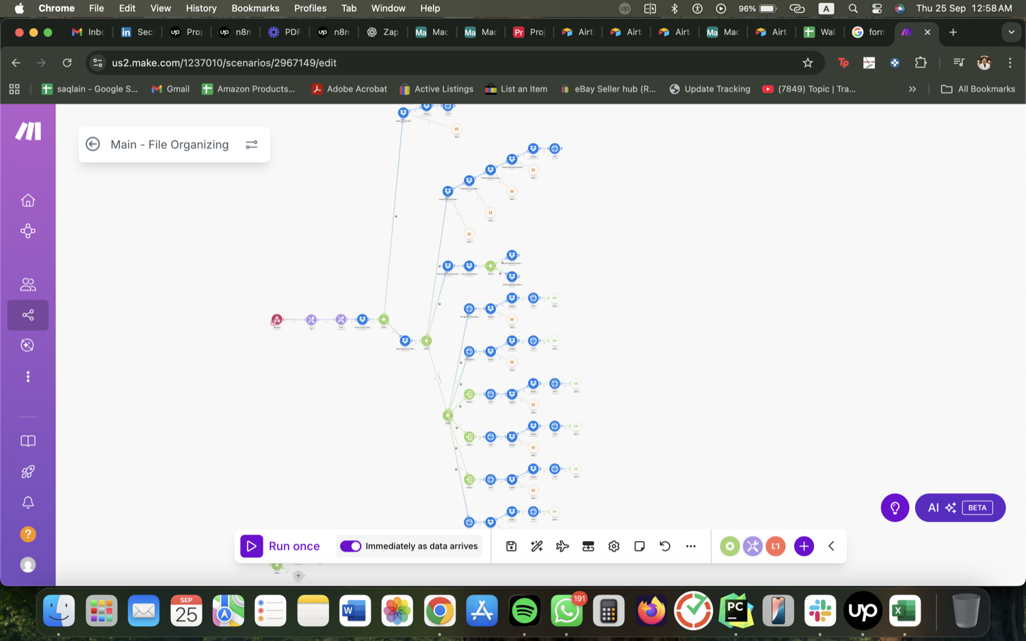
Task: Open the sidebar icon below Scenarios
Action: (x=28, y=345)
